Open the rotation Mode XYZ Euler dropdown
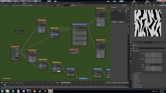The image size is (166, 93). point(153,65)
